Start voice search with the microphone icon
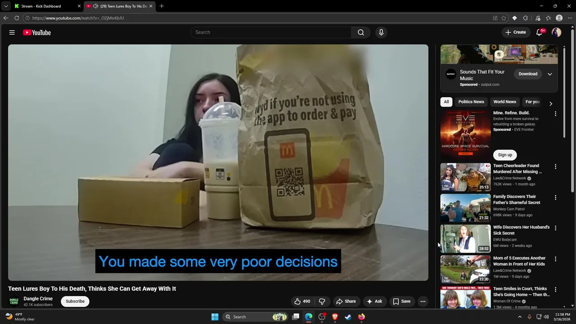Viewport: 576px width, 324px height. coord(381,32)
